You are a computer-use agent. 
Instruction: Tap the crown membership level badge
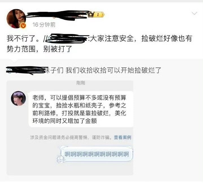pyautogui.click(x=96, y=14)
